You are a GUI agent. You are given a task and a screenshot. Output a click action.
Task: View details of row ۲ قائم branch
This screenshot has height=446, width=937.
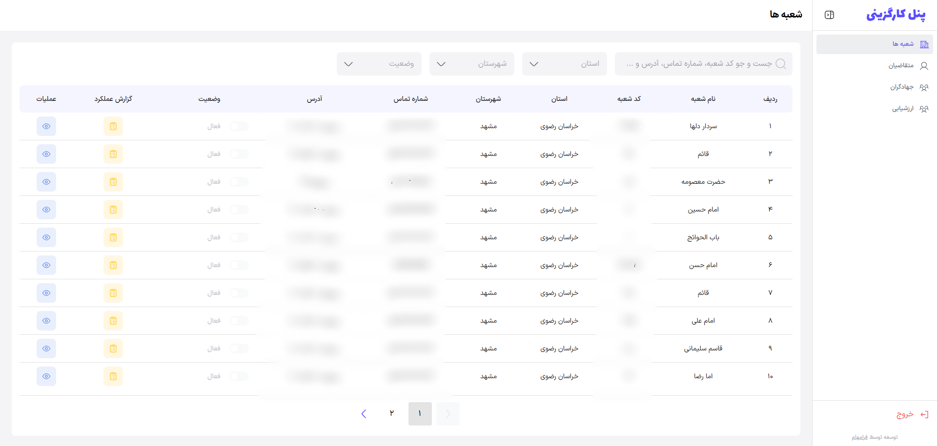tap(46, 154)
